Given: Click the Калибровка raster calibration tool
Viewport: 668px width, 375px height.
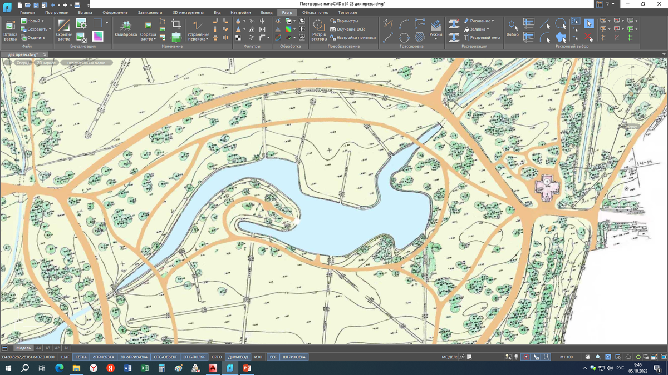Looking at the screenshot, I should pyautogui.click(x=125, y=28).
